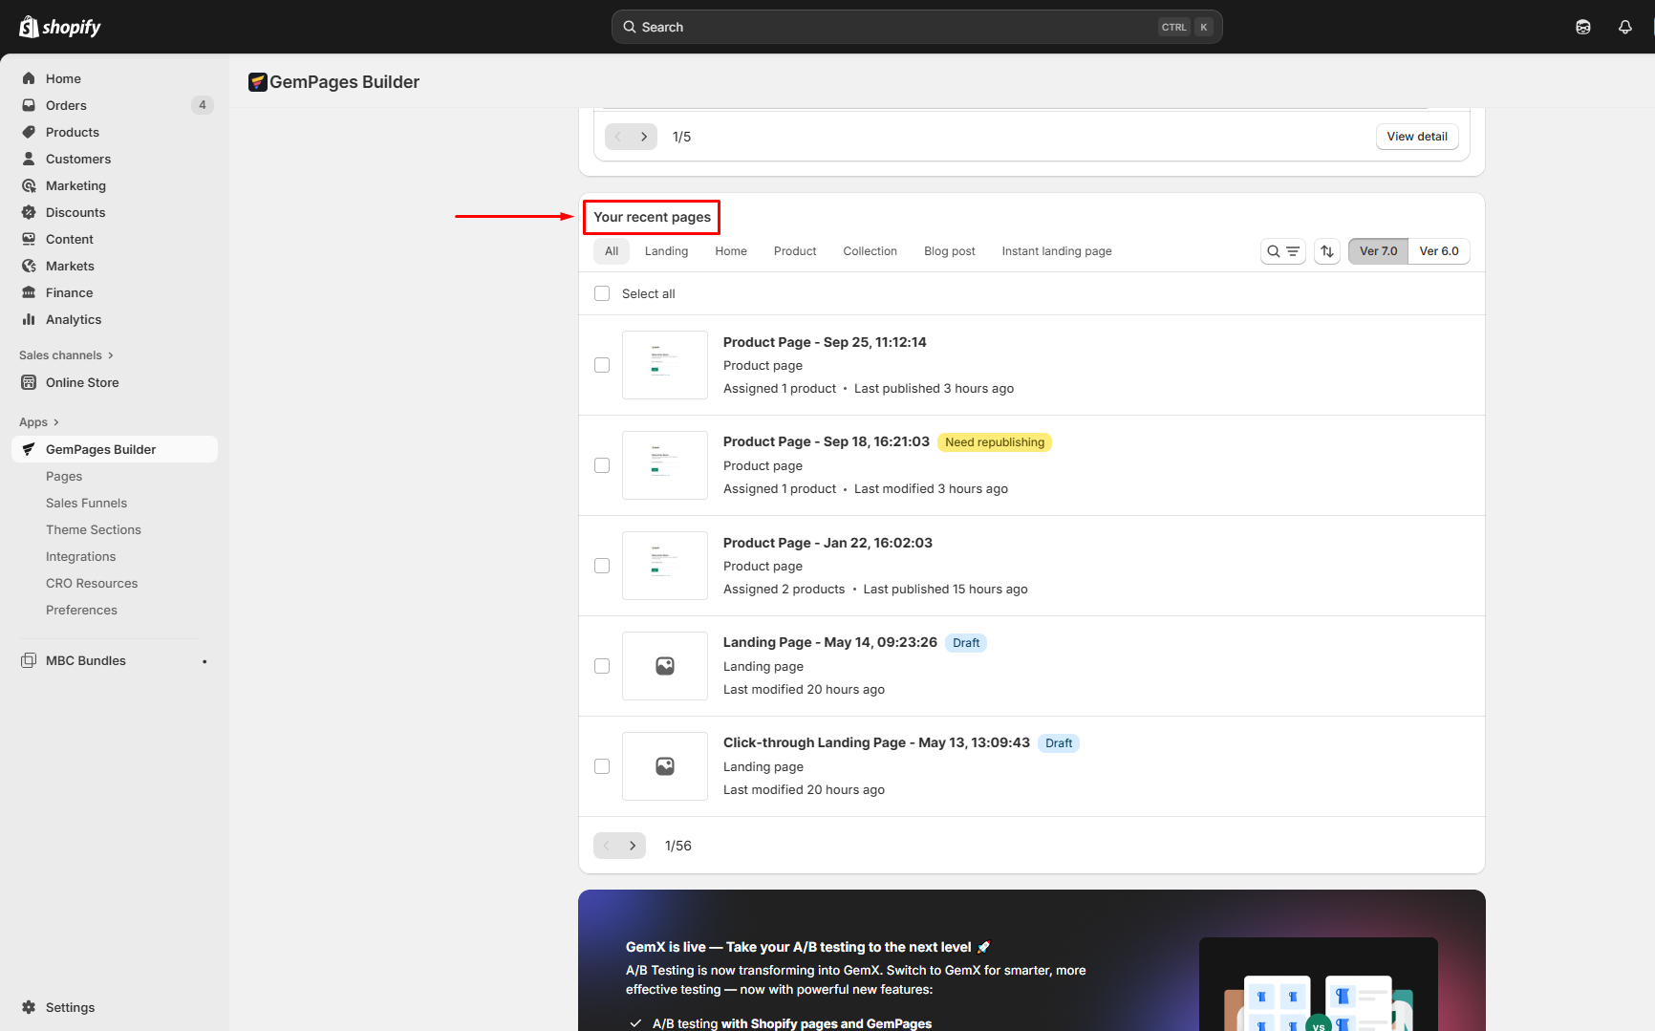The width and height of the screenshot is (1655, 1031).
Task: Click the Analytics icon in the sidebar
Action: (x=29, y=319)
